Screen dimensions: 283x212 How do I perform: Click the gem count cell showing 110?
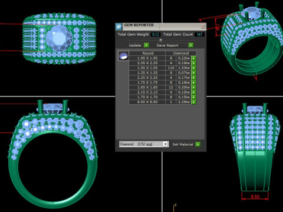click(x=171, y=68)
